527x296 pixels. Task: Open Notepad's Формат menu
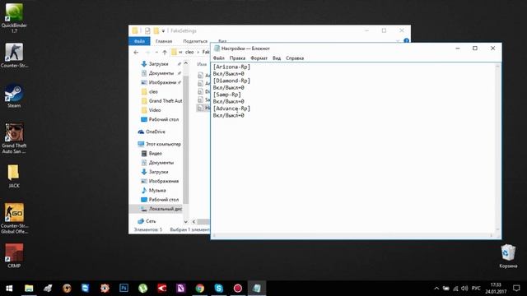[x=259, y=58]
